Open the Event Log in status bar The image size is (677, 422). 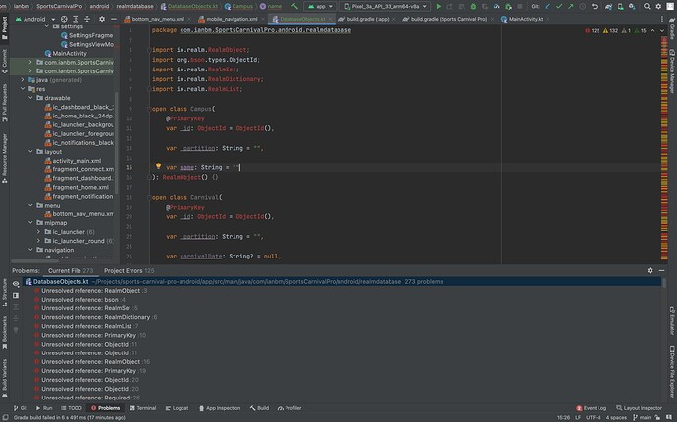pyautogui.click(x=593, y=407)
